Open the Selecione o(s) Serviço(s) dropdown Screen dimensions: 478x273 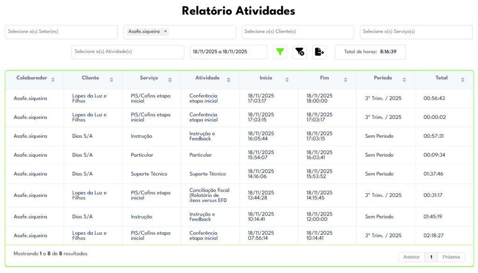click(x=416, y=32)
